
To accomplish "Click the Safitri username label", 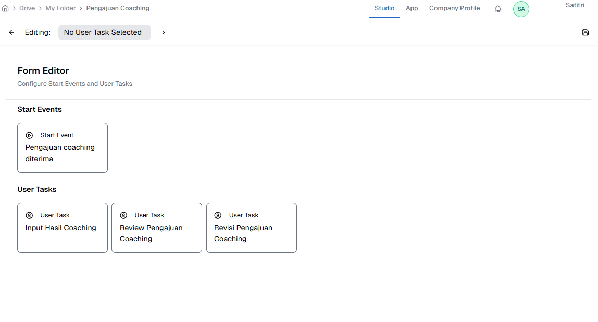I will click(x=575, y=5).
